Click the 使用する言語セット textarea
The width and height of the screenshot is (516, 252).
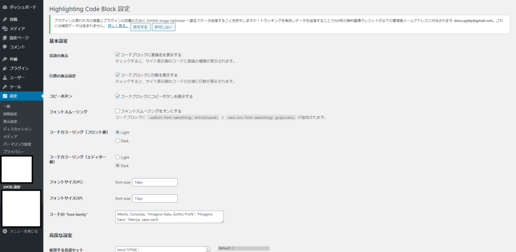click(163, 249)
